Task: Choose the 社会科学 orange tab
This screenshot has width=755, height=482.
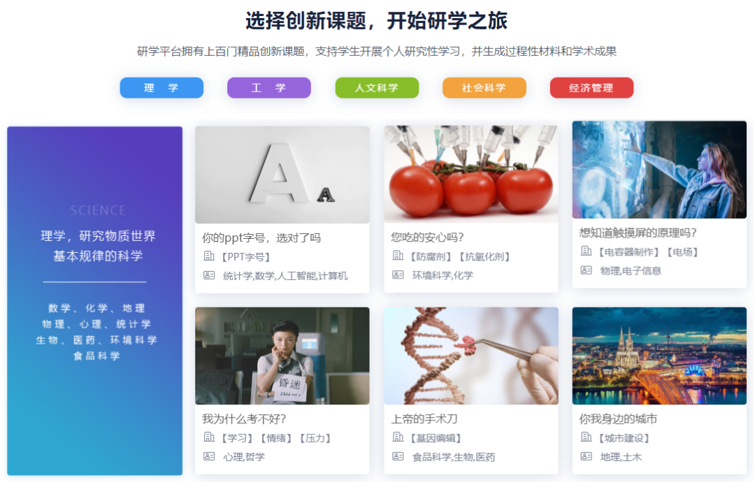Action: pyautogui.click(x=484, y=88)
